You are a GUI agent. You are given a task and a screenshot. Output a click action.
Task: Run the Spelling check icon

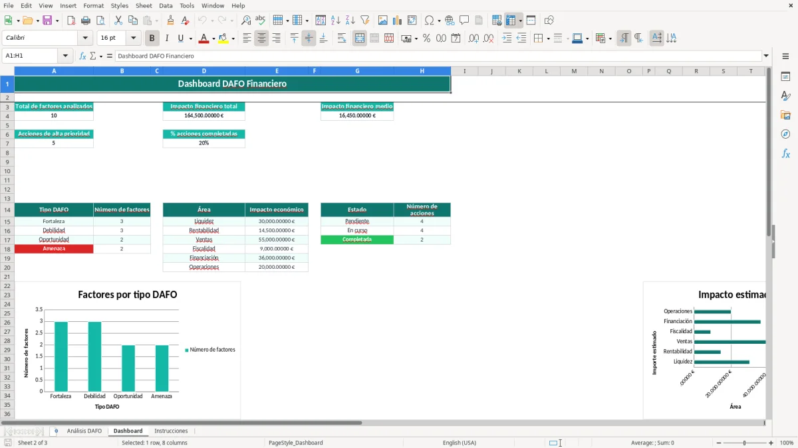(260, 21)
